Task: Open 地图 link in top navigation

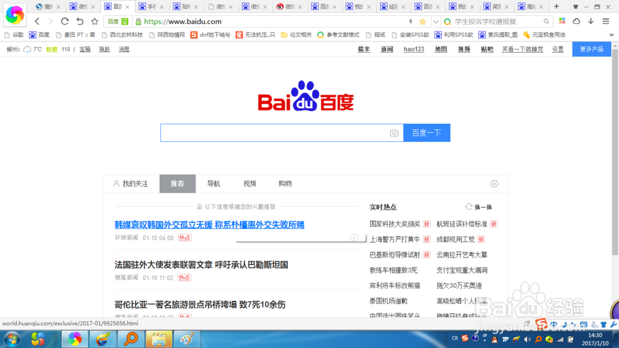Action: point(441,50)
